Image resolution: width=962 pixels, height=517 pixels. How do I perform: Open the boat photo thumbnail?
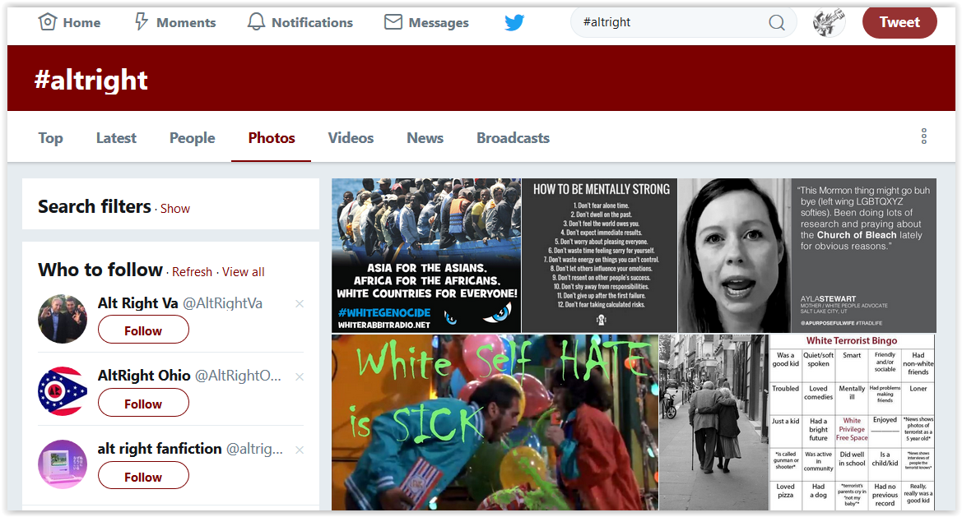click(426, 256)
